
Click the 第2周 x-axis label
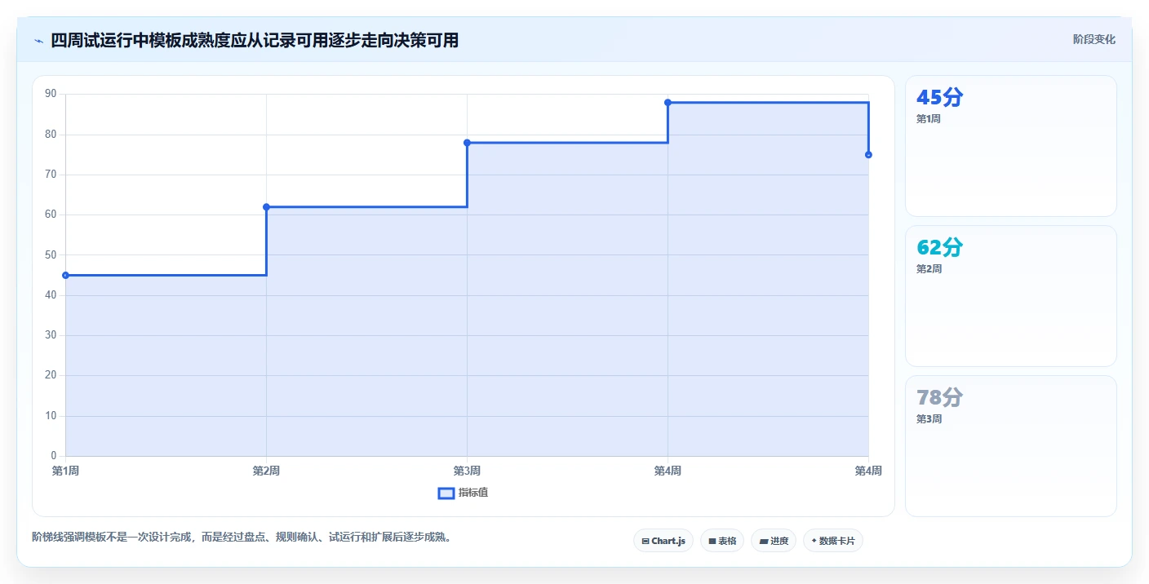pos(266,471)
